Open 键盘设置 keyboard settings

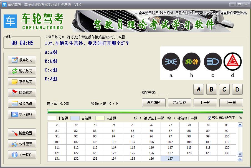pos(22,133)
